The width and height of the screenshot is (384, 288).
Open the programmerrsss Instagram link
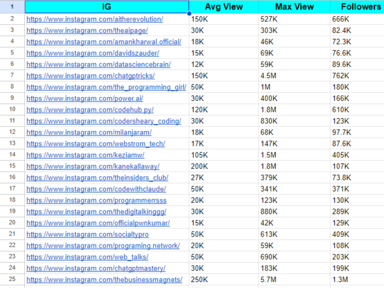pyautogui.click(x=96, y=200)
